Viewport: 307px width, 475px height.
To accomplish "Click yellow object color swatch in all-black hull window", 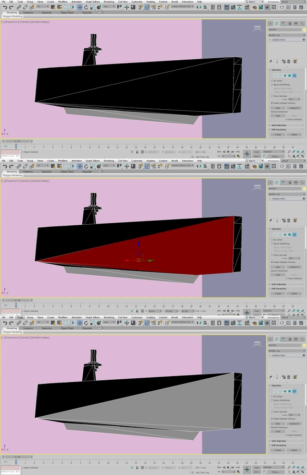I will pos(304,30).
